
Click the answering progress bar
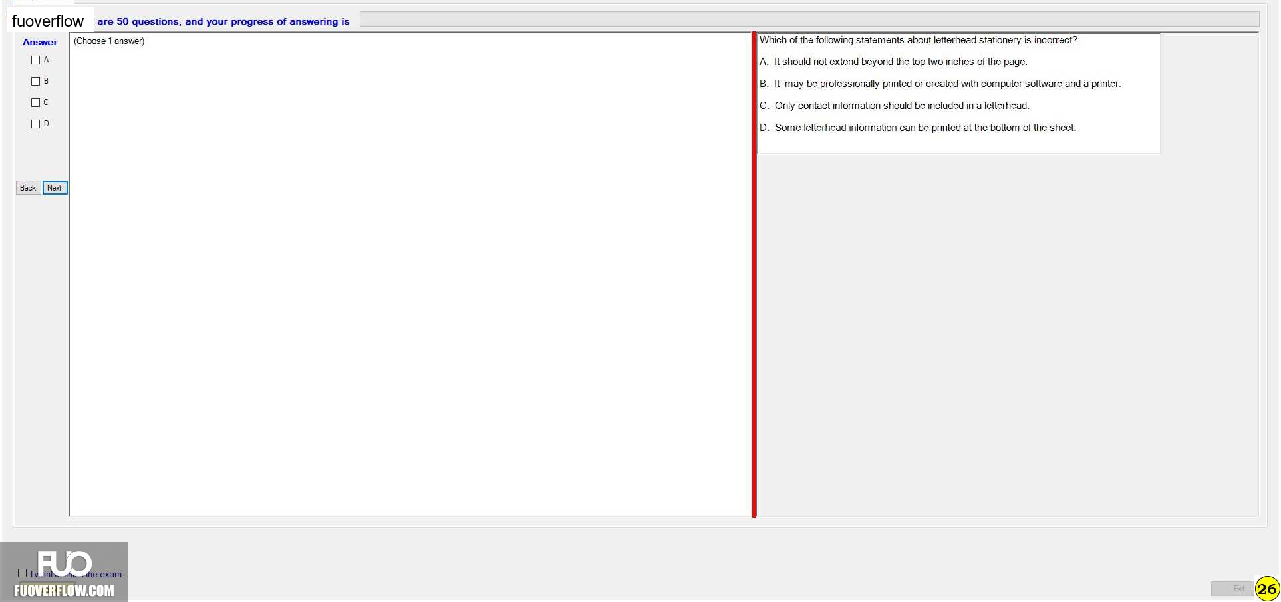(809, 19)
